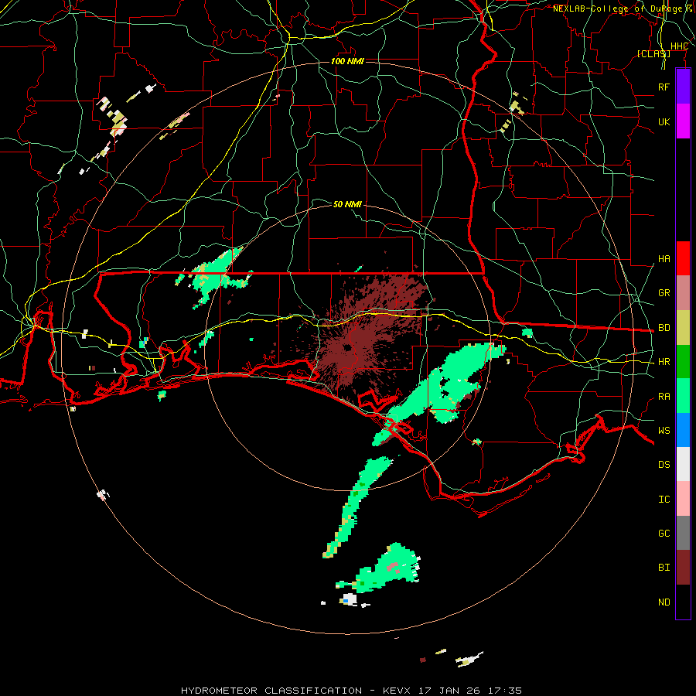This screenshot has width=696, height=696.
Task: Click the blue WS wet snow swatch
Action: click(x=683, y=430)
